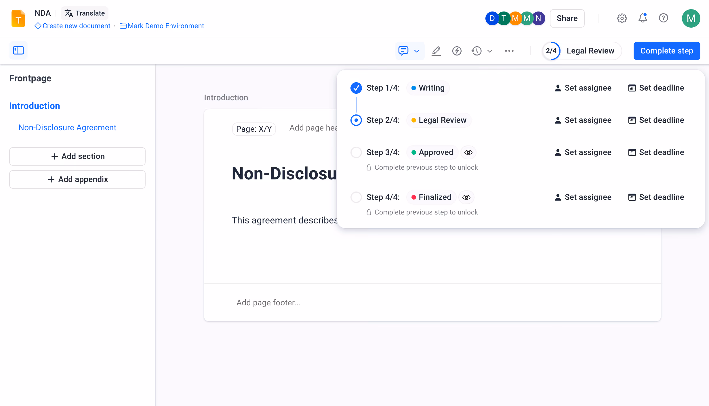Open the orange document type icon
This screenshot has height=406, width=709.
[x=18, y=18]
